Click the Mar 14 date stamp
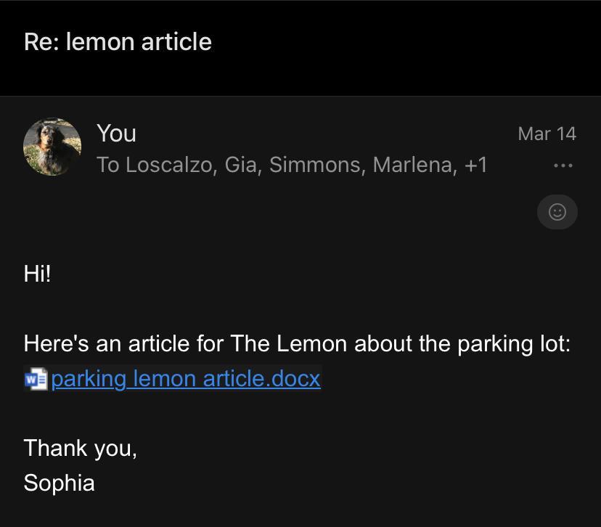601x527 pixels. 547,134
